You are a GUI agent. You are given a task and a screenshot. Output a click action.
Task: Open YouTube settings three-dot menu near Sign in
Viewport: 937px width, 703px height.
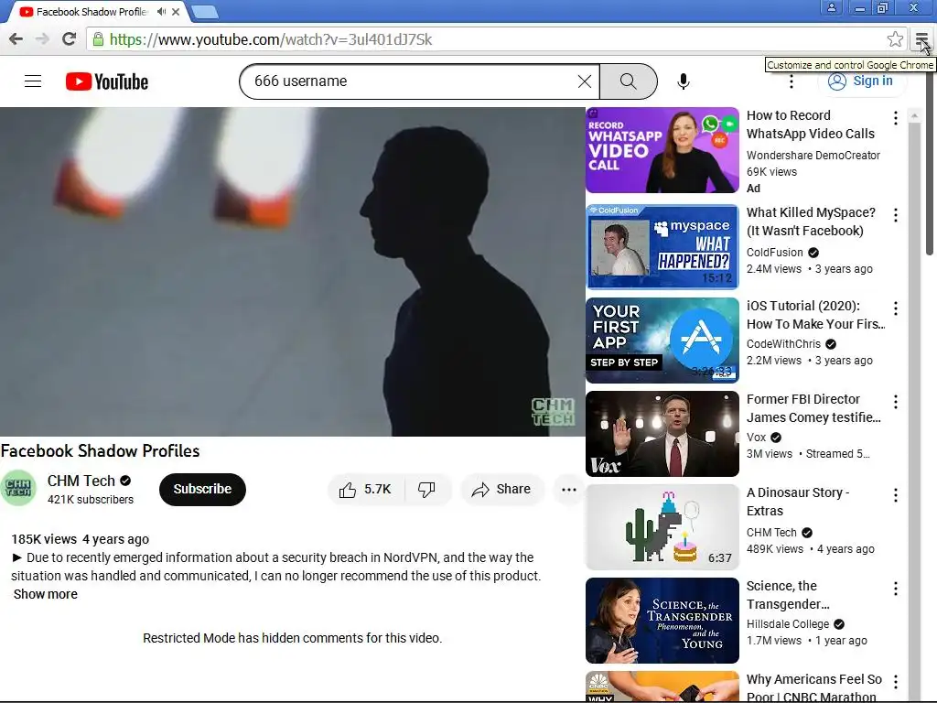(x=792, y=81)
